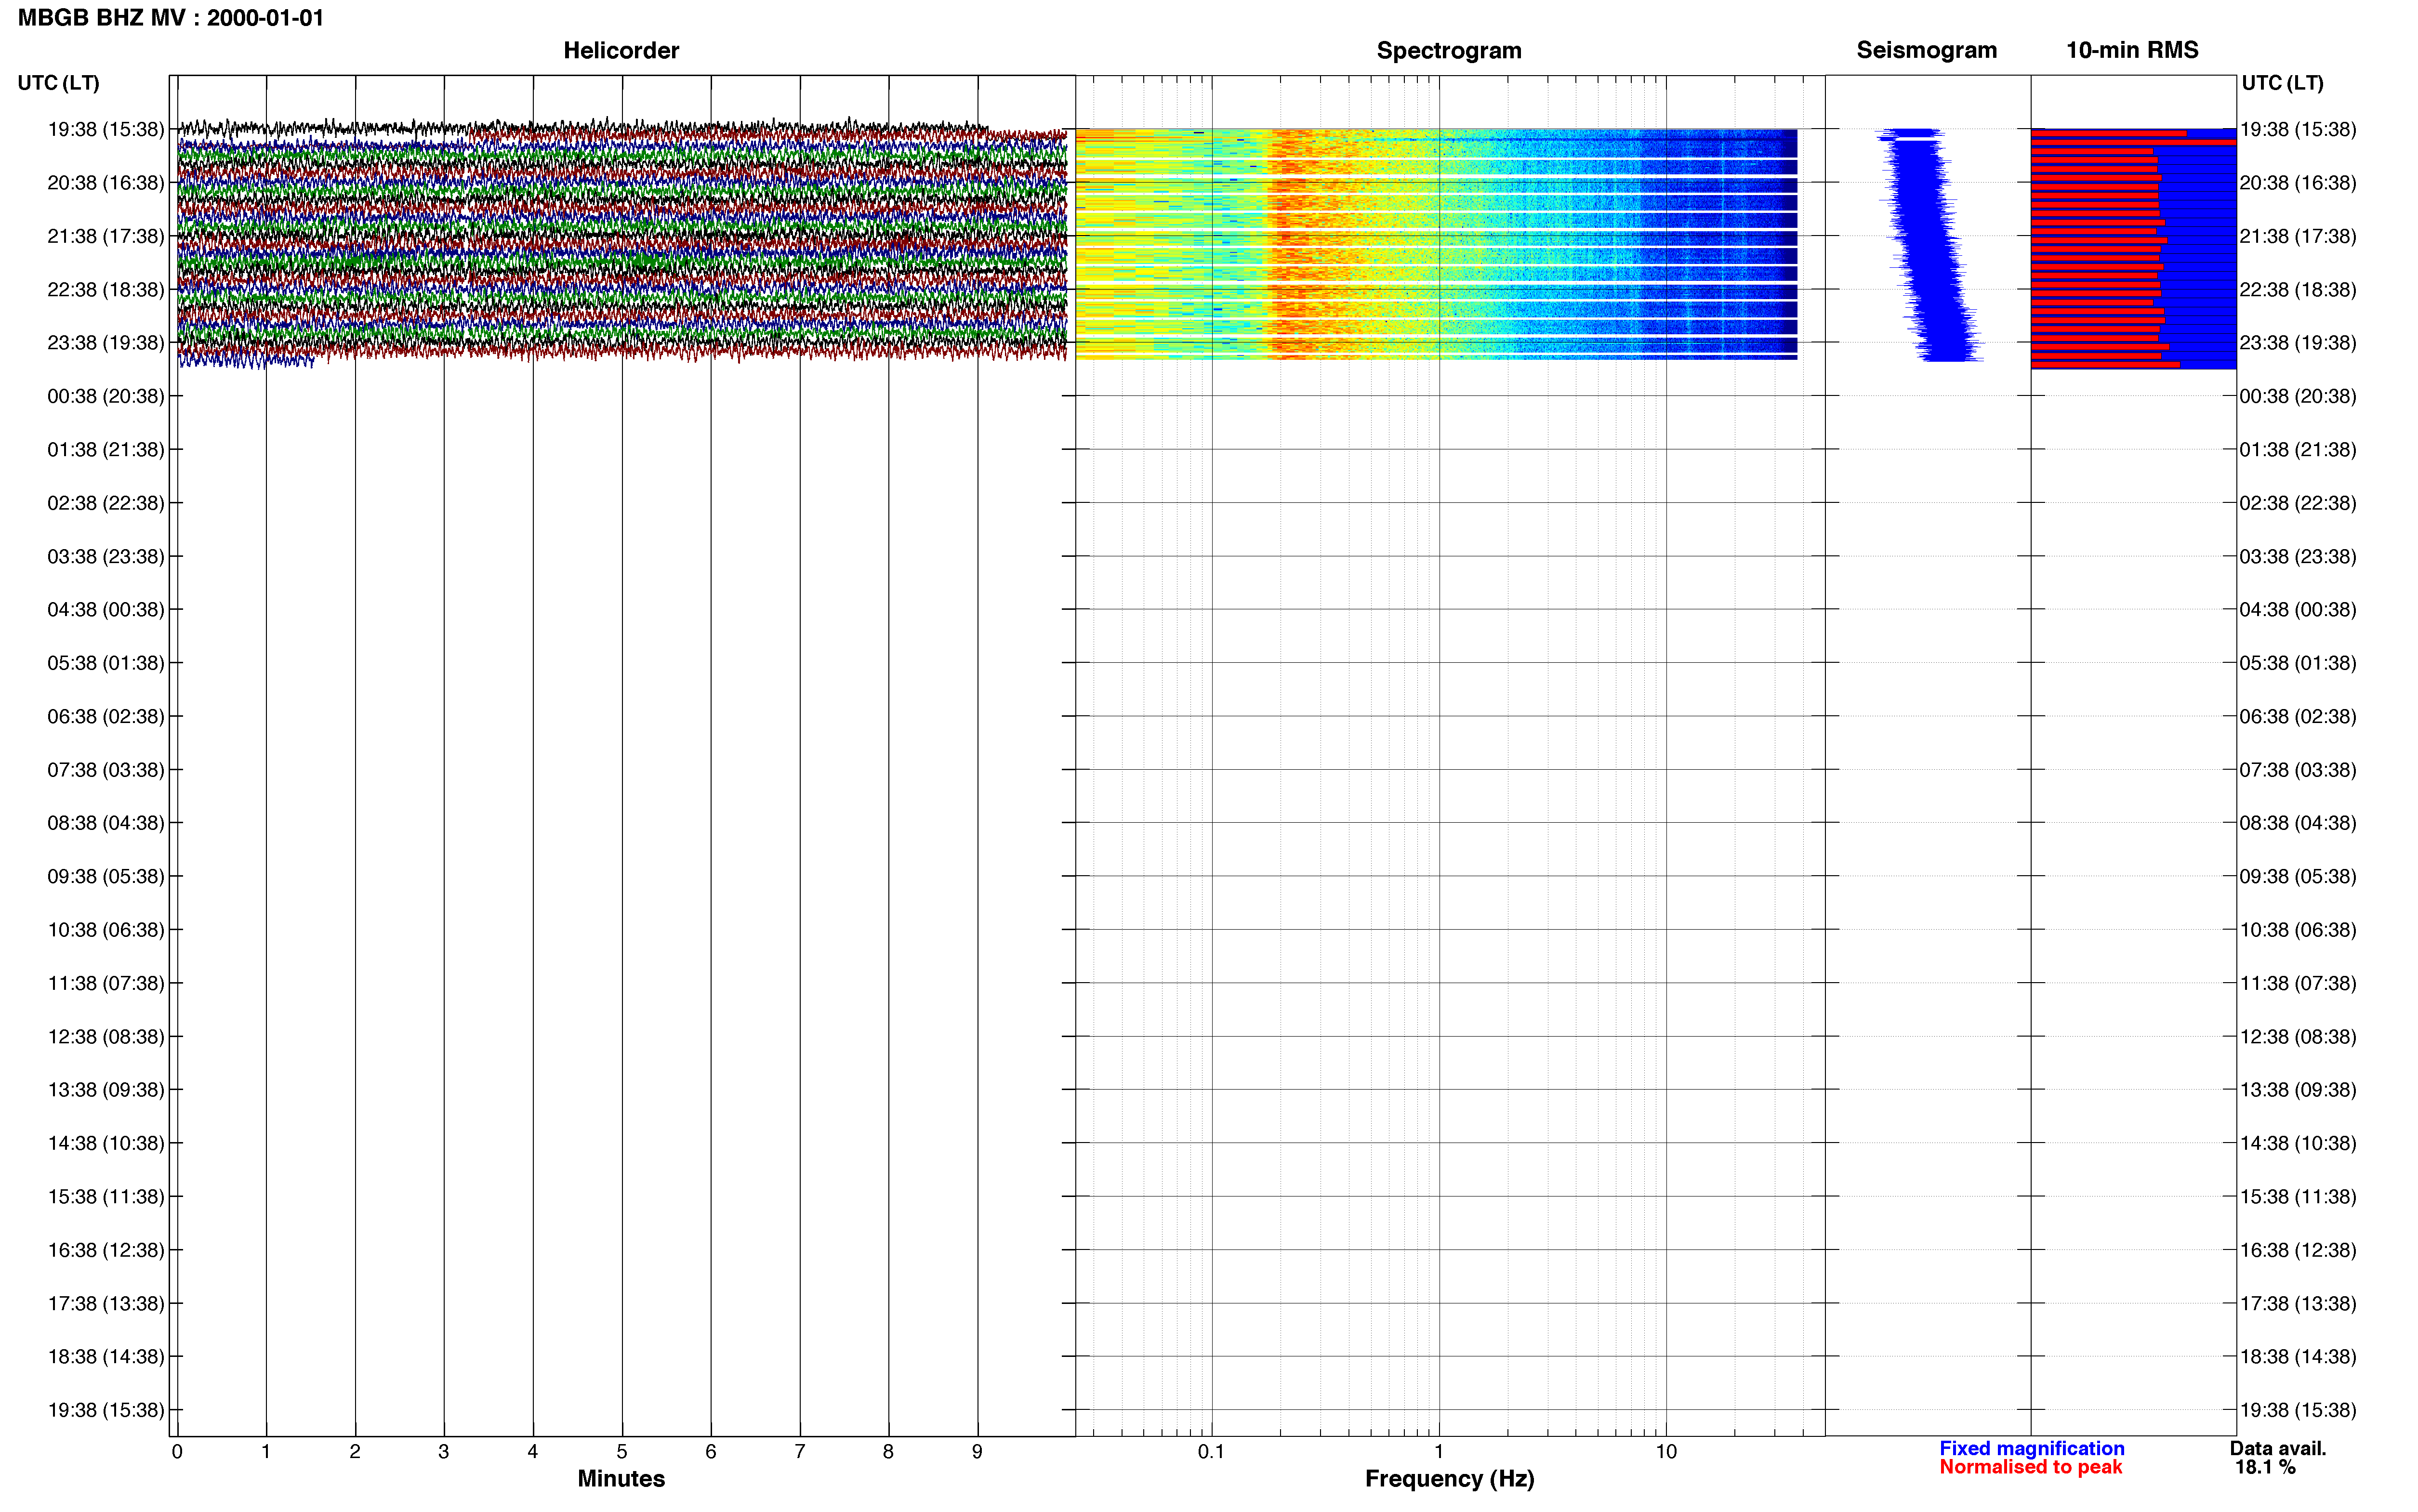
Task: Click the '1' frequency tick under the spectrogram
Action: tap(1439, 1452)
